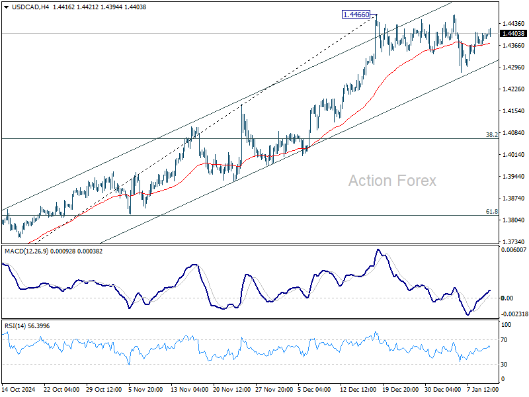Select the RSI(14) 56.3996 indicator label
This screenshot has height=397, width=529.
27,326
